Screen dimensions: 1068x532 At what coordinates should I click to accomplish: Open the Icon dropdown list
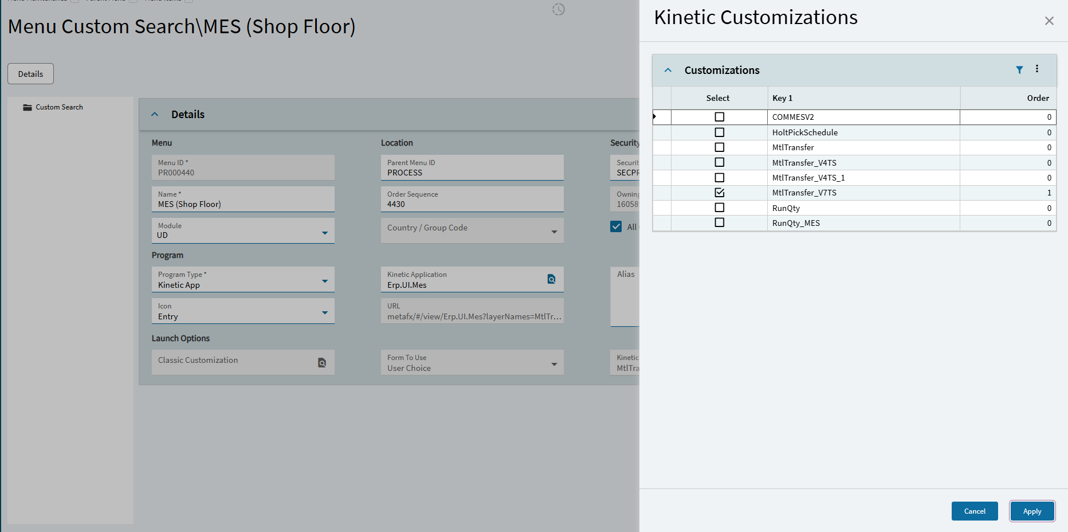325,312
